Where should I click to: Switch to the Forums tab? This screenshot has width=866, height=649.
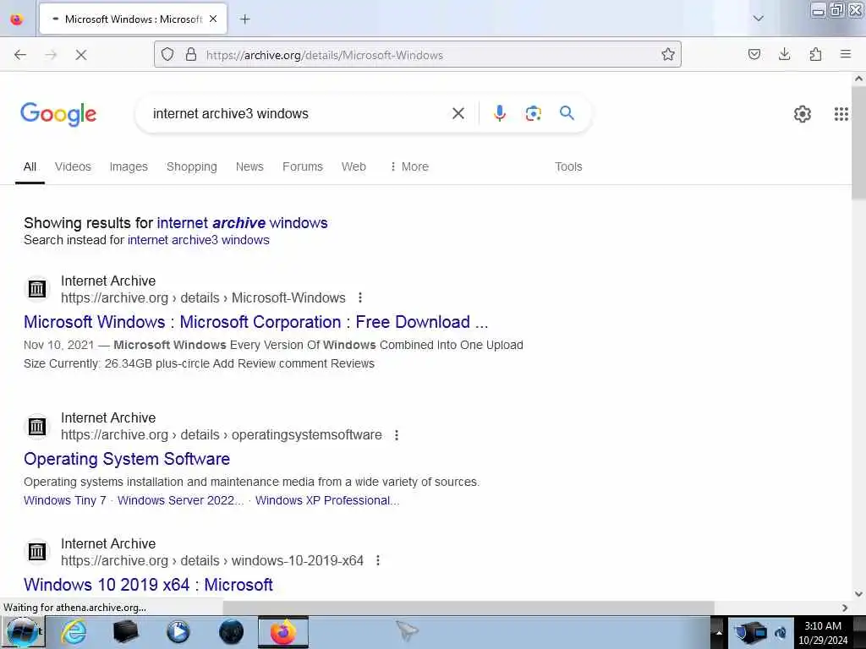tap(303, 166)
